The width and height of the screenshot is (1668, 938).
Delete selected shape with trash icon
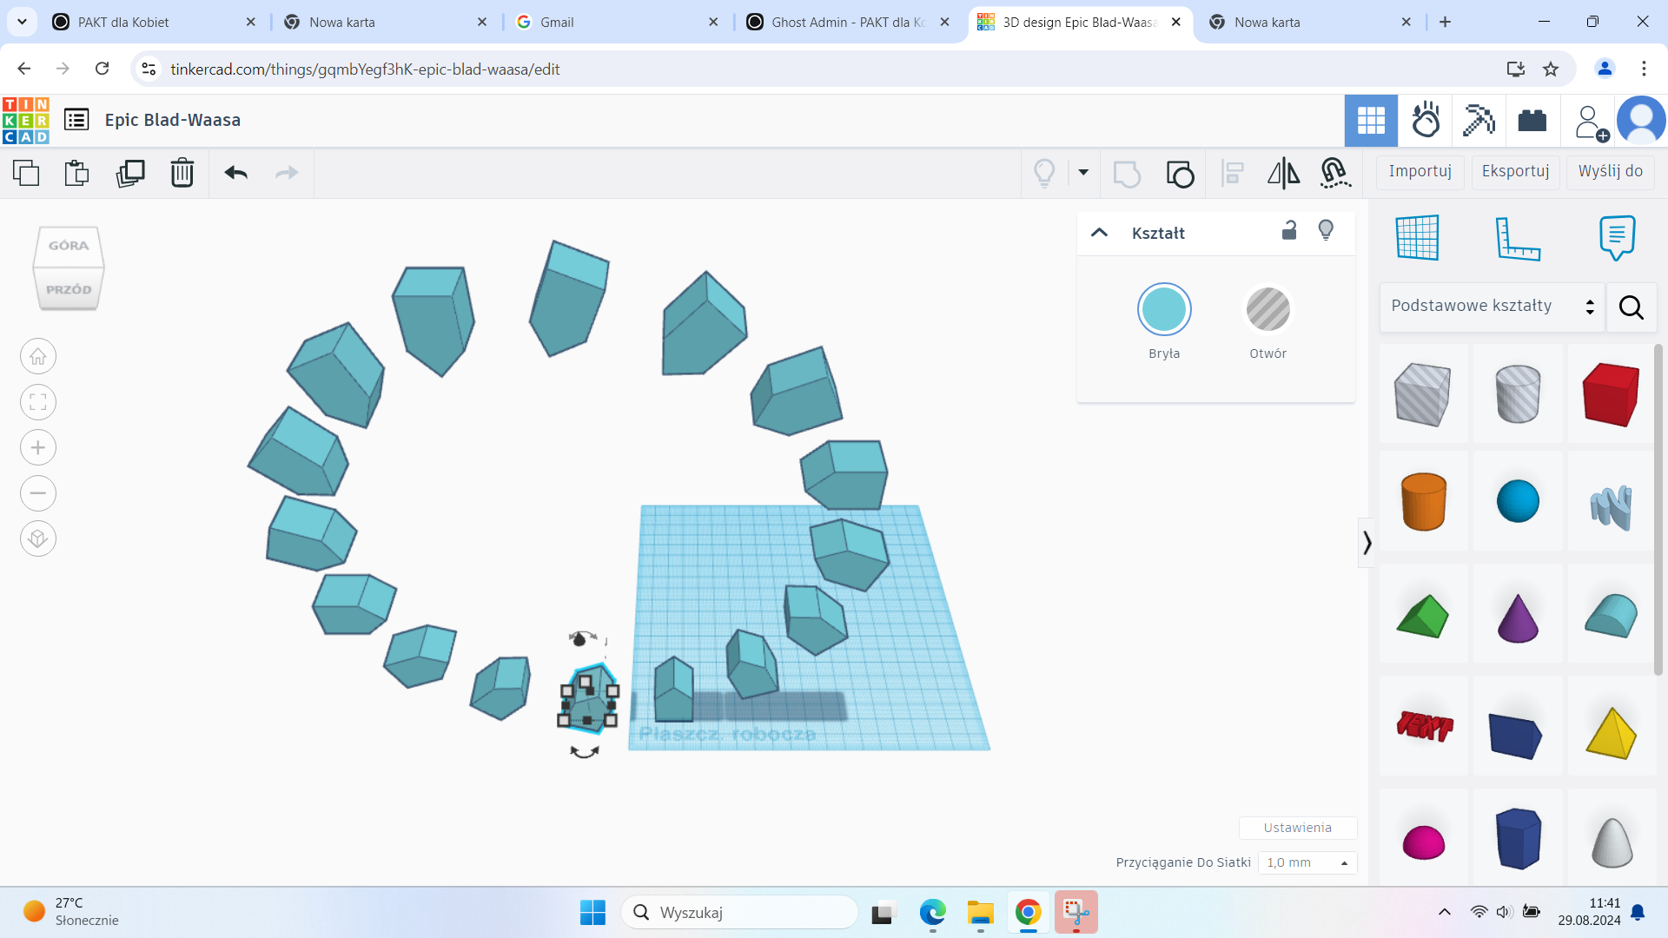click(x=182, y=173)
